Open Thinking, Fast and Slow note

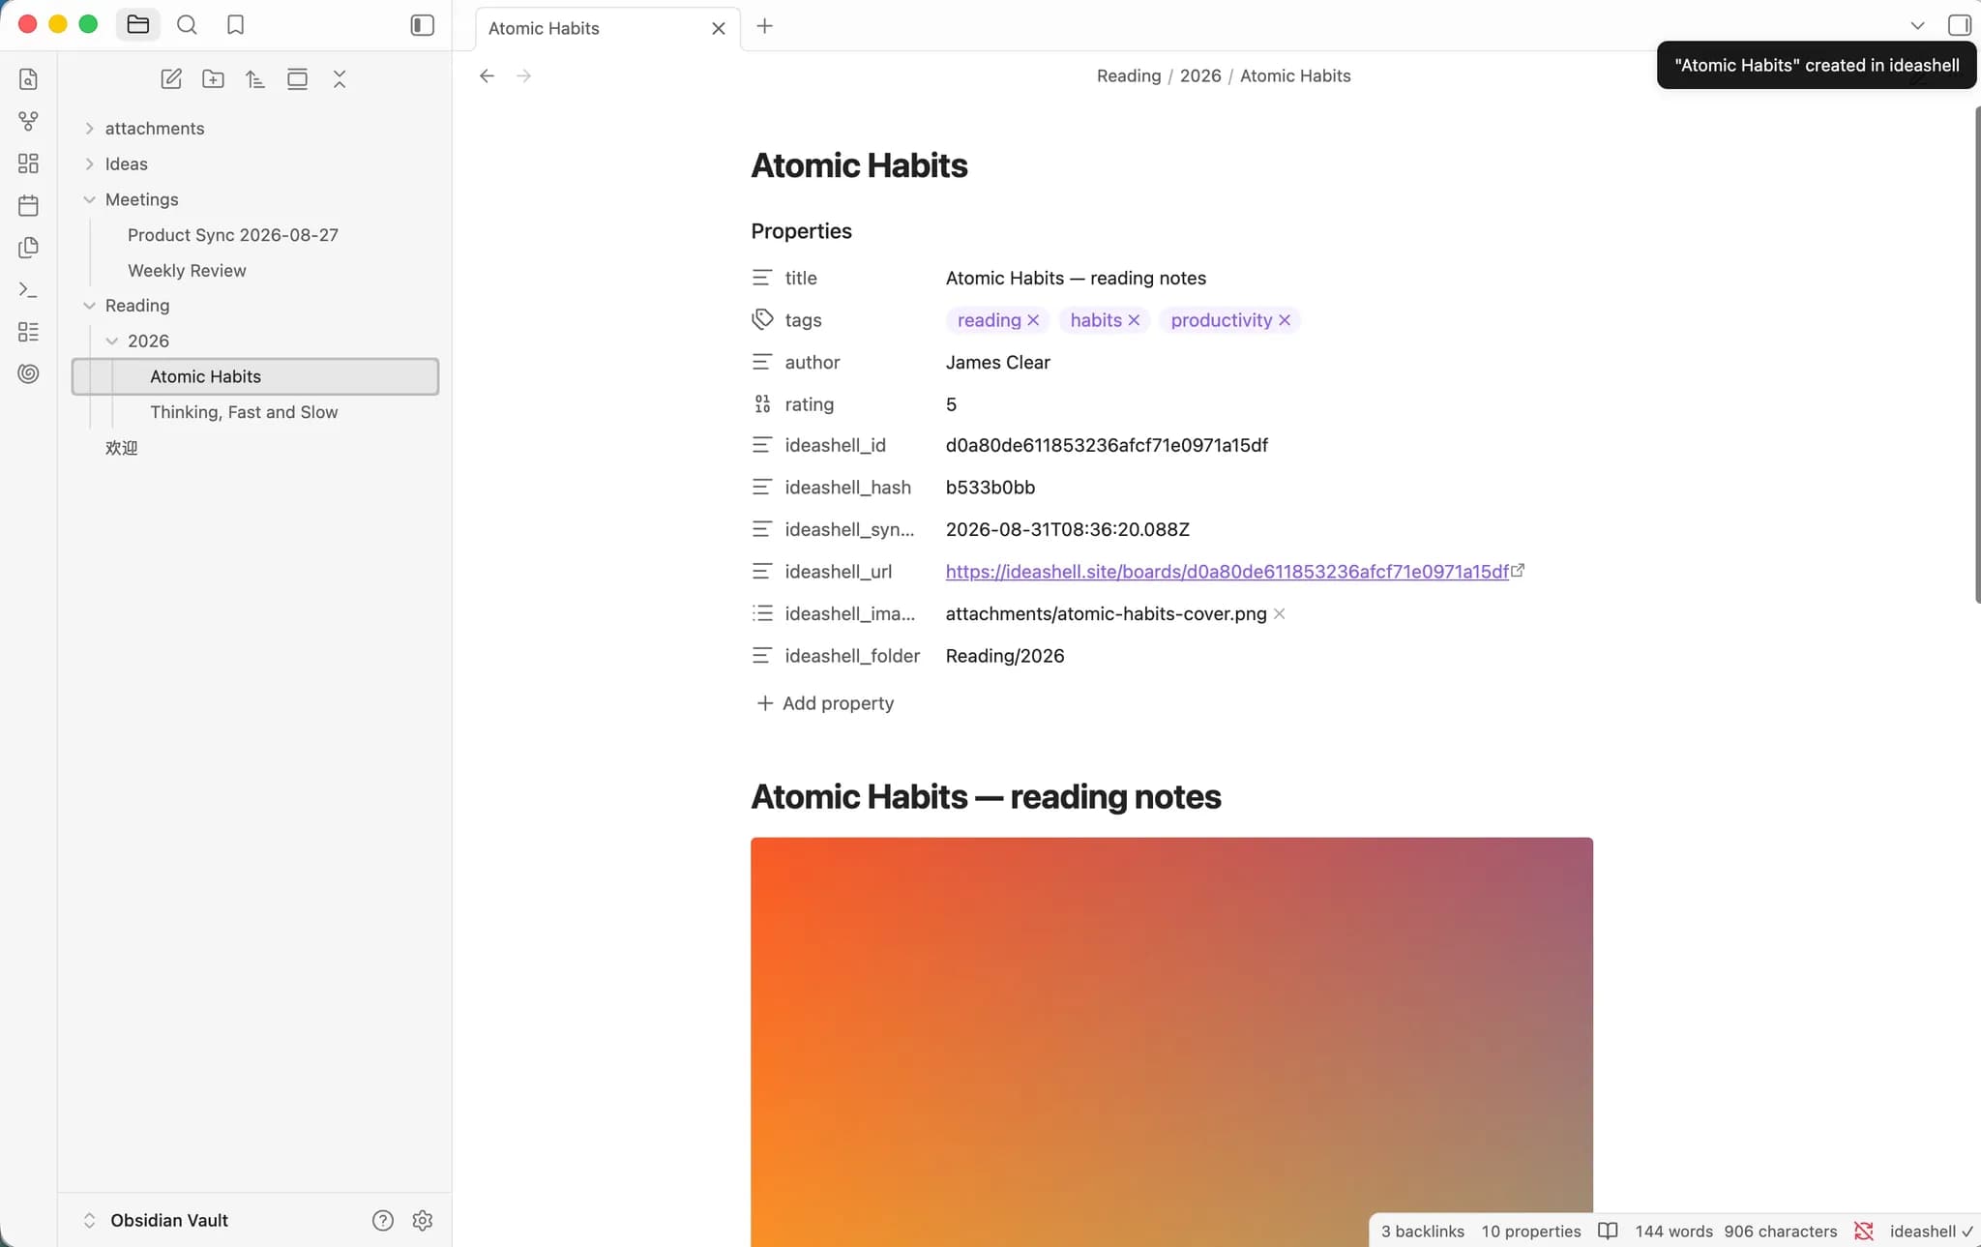[244, 412]
